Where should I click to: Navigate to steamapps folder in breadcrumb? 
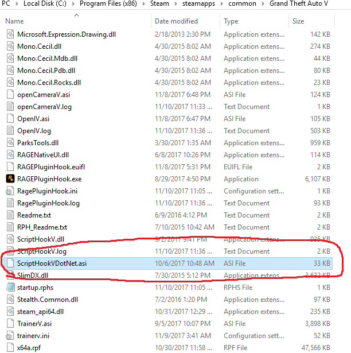[x=198, y=3]
